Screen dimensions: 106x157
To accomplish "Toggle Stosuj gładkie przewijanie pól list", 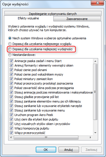I will [11, 97].
